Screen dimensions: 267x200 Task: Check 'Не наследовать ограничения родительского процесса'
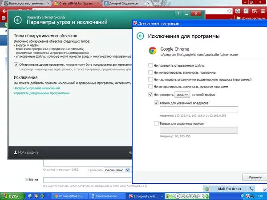(150, 80)
